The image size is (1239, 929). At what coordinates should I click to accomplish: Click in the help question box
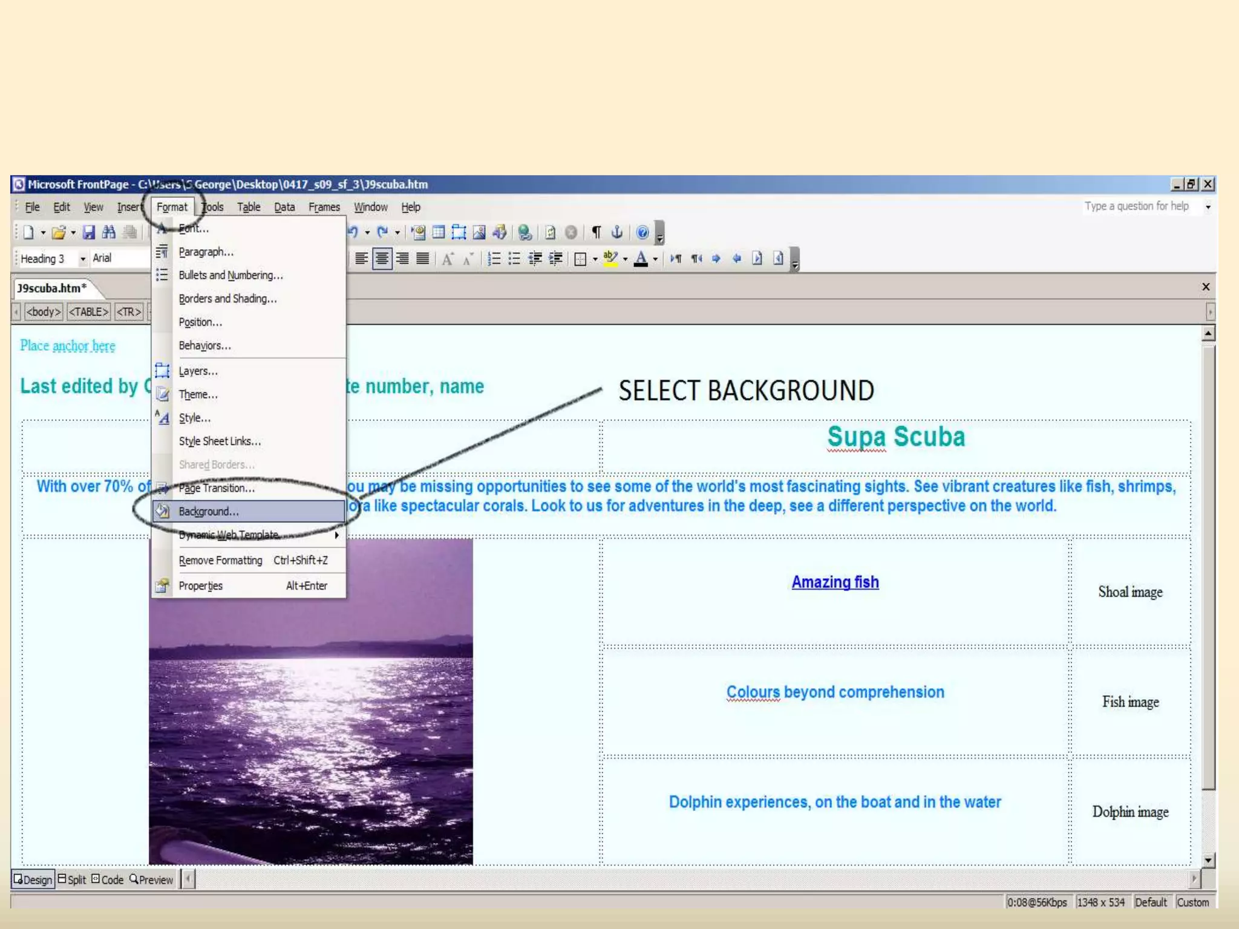1137,206
